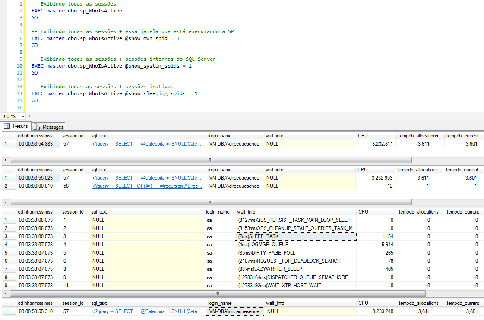Image resolution: width=484 pixels, height=320 pixels.
Task: Switch to the Results tab
Action: pyautogui.click(x=16, y=126)
